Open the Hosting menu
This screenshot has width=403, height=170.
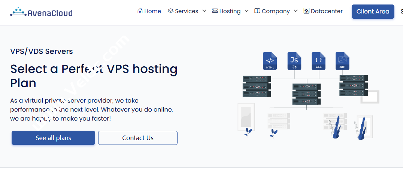point(230,11)
